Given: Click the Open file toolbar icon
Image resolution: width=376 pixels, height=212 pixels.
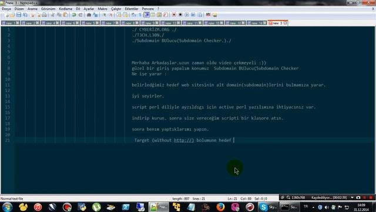Looking at the screenshot, I should pyautogui.click(x=12, y=15).
